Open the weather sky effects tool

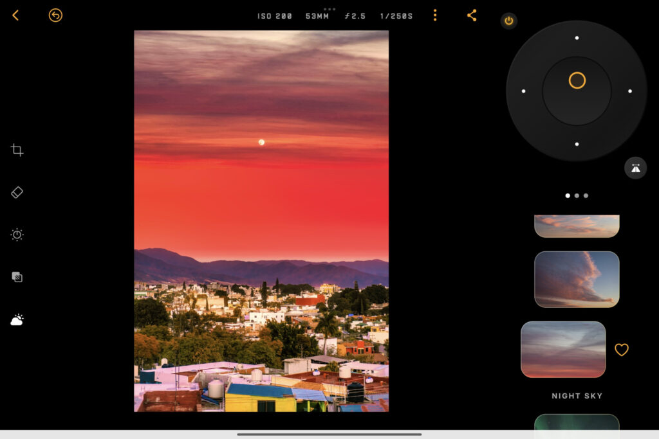point(16,319)
